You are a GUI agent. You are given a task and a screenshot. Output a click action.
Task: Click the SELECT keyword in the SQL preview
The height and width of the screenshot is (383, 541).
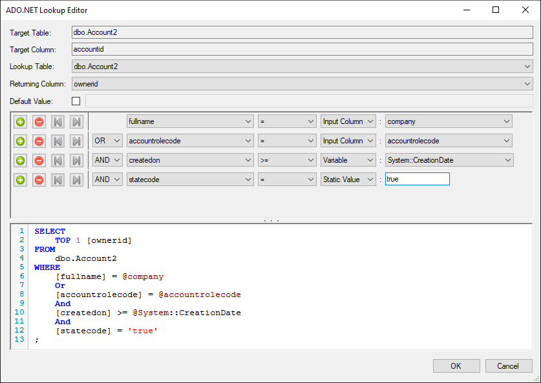pyautogui.click(x=50, y=231)
